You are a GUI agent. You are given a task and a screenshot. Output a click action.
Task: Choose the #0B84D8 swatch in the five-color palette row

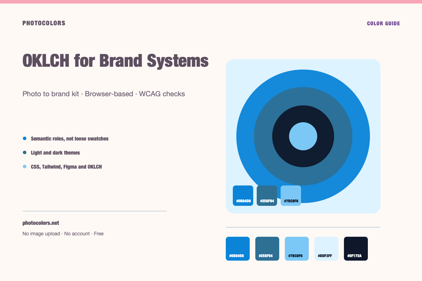[238, 249]
